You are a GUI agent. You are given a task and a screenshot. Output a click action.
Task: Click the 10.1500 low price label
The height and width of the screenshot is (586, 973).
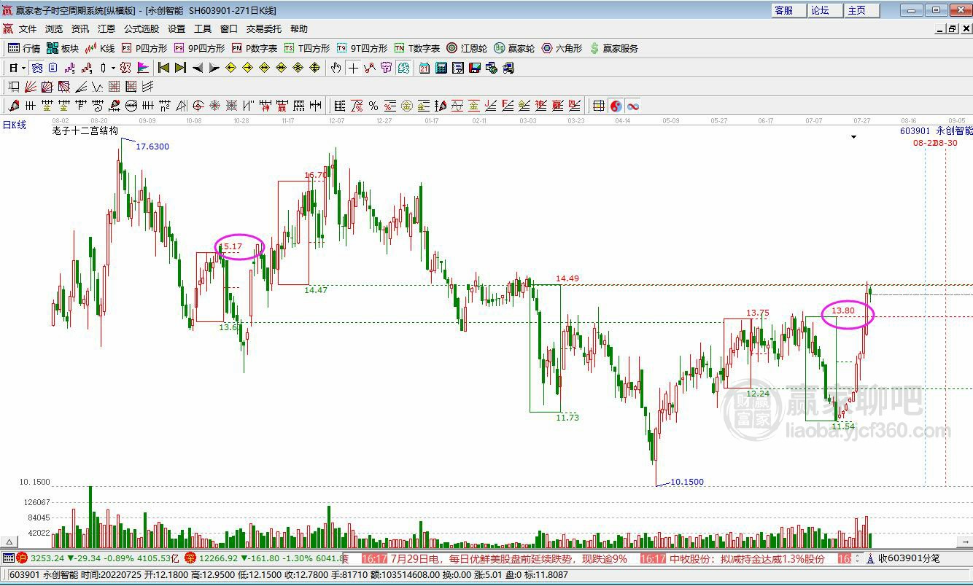pos(687,482)
